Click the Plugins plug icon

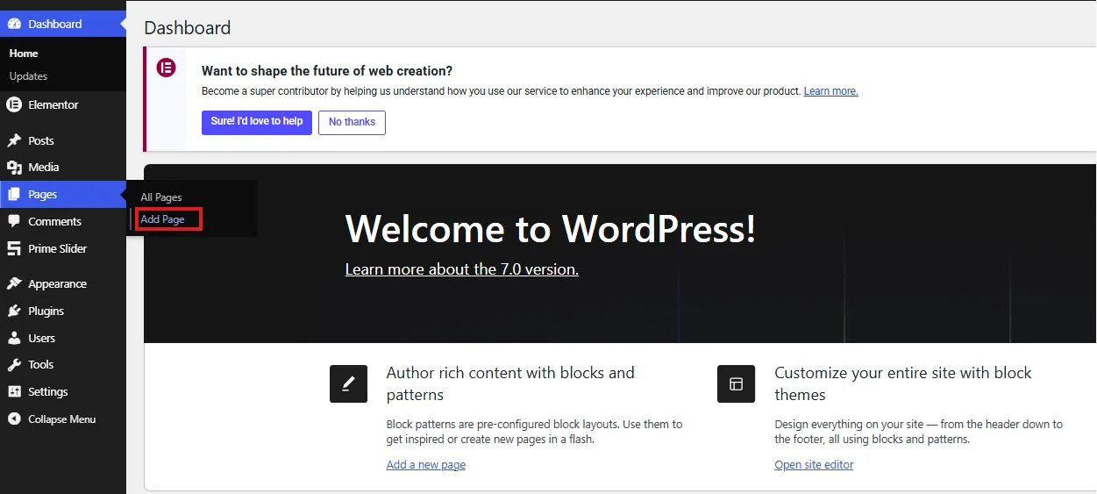click(x=14, y=311)
